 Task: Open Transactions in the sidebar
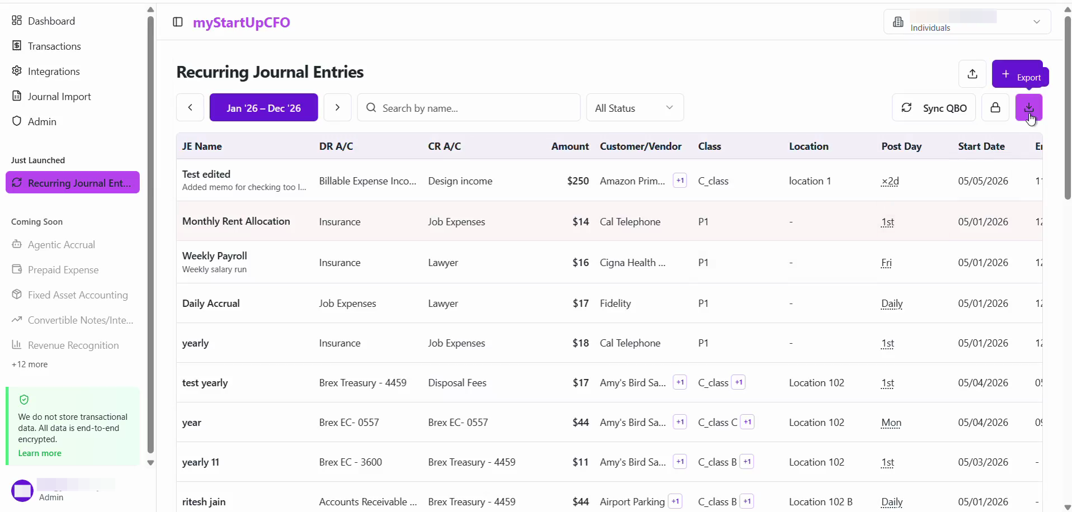[46, 46]
